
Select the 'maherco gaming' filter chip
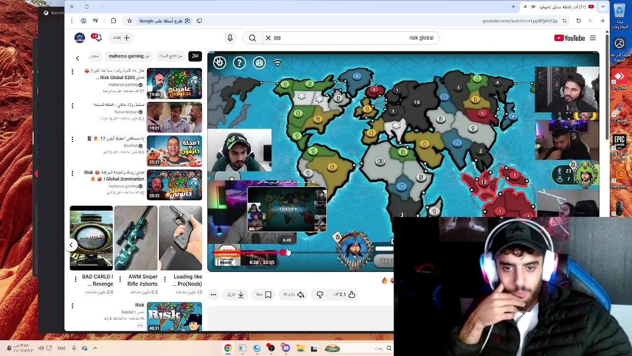[129, 56]
